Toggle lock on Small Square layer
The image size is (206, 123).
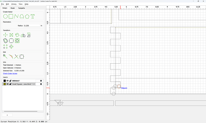(x=10, y=84)
